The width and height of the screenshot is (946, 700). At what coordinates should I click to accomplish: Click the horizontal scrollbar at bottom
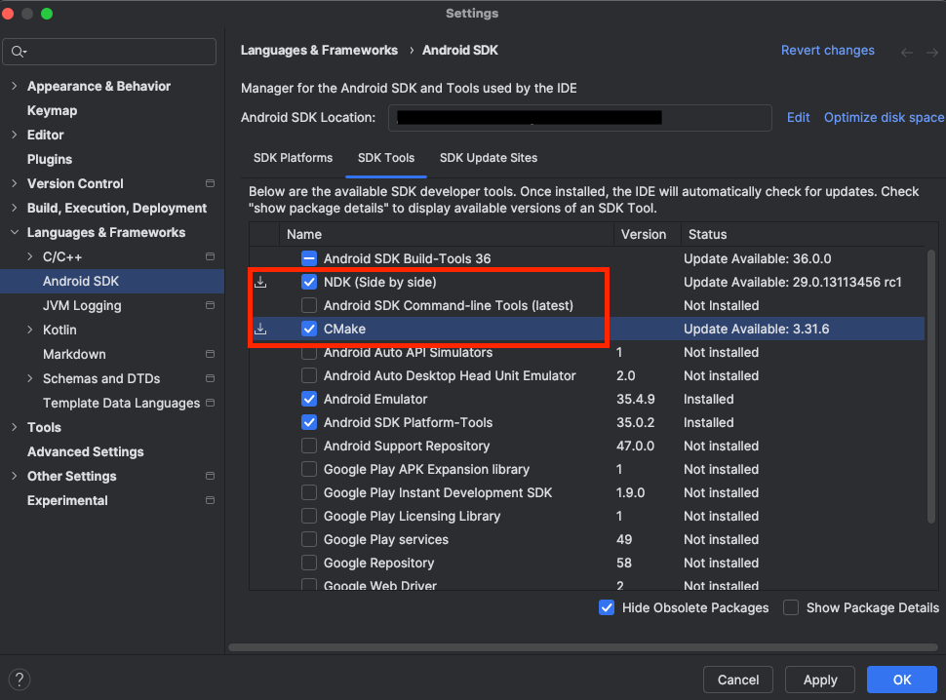pos(583,647)
